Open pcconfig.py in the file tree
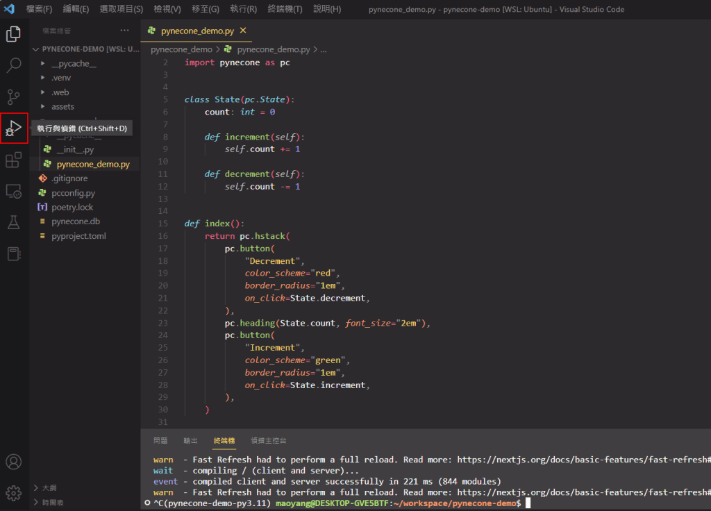The image size is (711, 511). [73, 193]
